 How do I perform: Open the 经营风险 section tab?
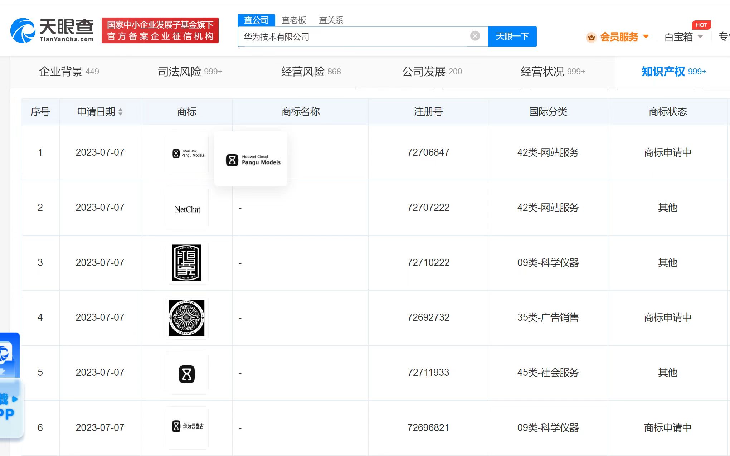point(311,72)
